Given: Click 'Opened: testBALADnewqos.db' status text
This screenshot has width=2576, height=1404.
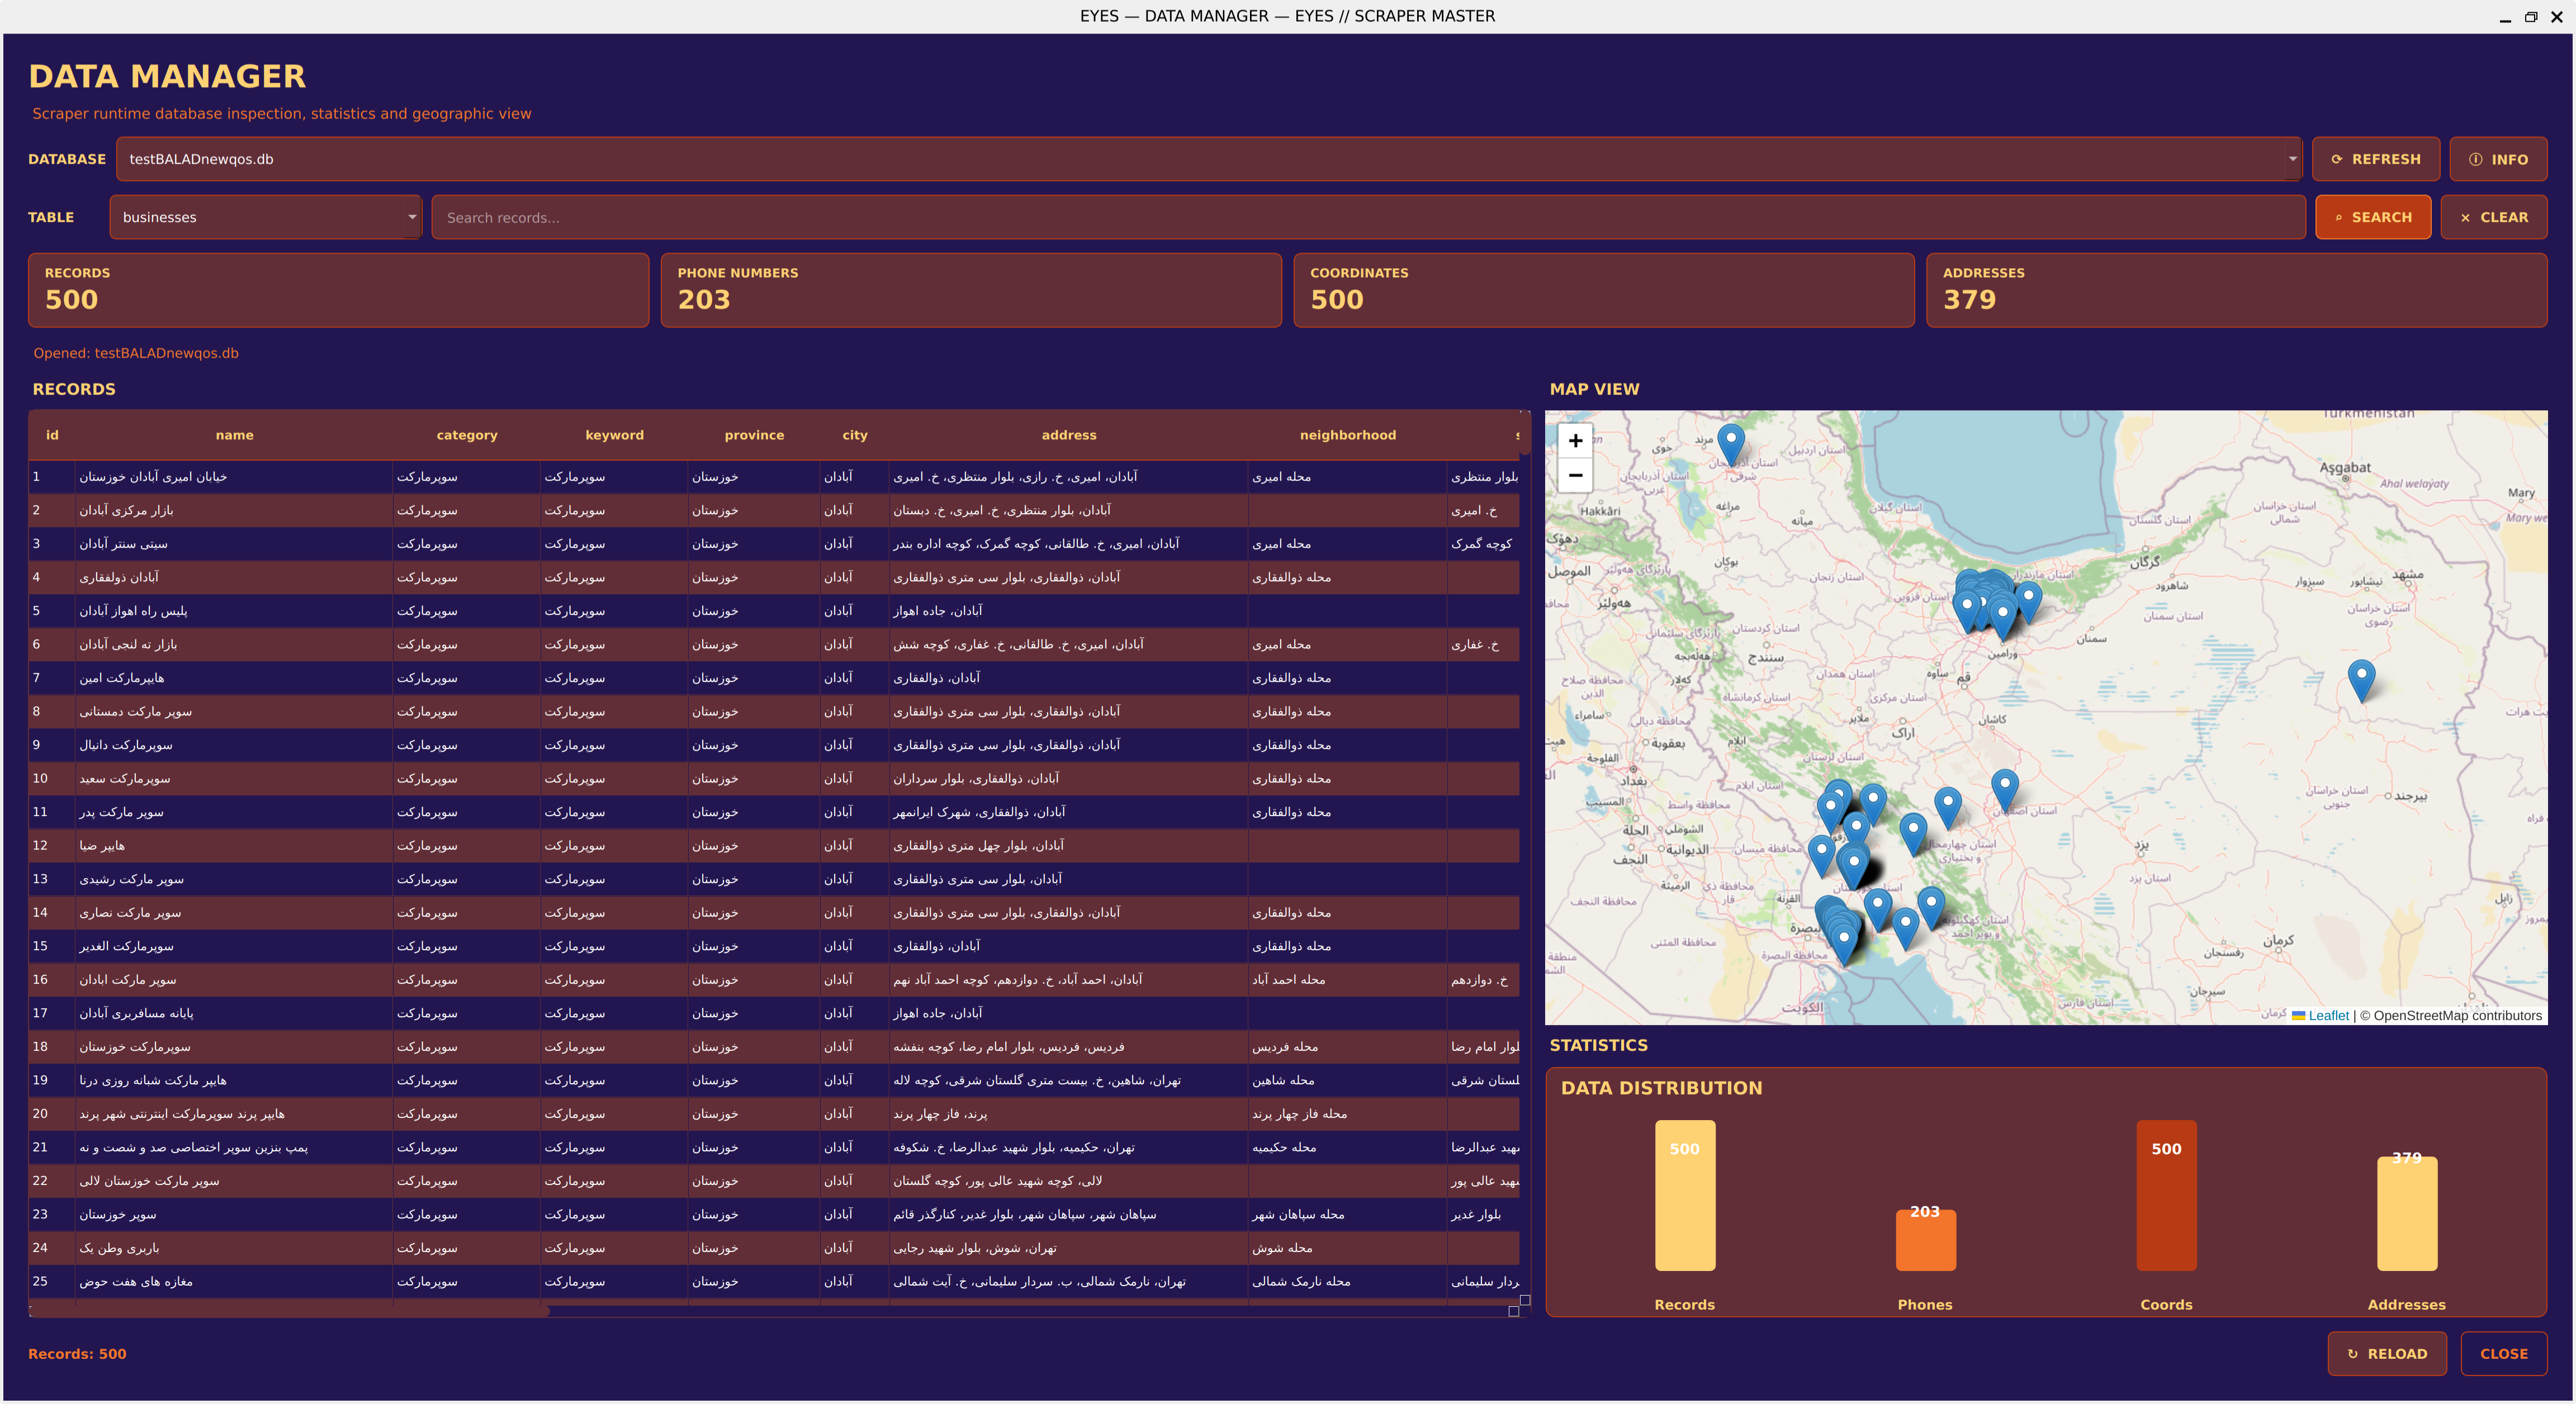Looking at the screenshot, I should (136, 353).
